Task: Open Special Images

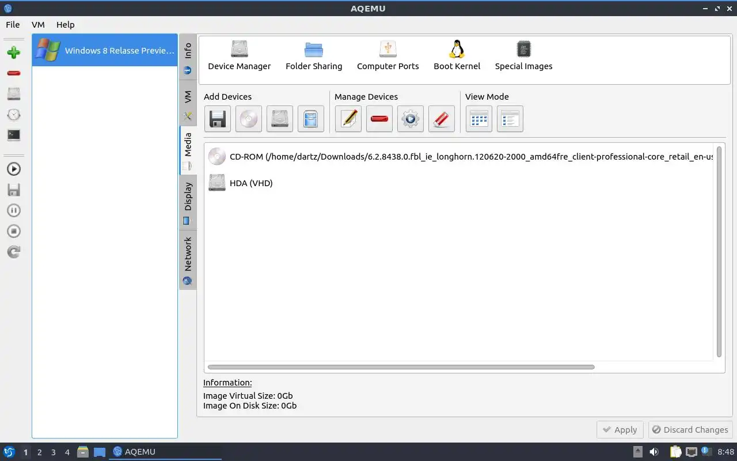Action: pyautogui.click(x=524, y=56)
